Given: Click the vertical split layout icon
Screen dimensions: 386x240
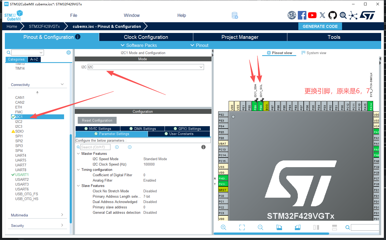Looking at the screenshot, I should (316, 227).
